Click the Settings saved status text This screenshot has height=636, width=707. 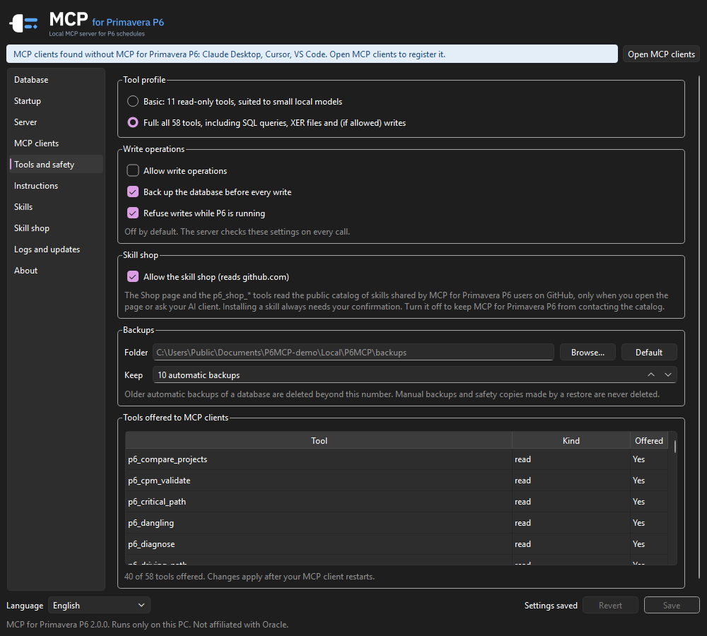[x=551, y=606]
